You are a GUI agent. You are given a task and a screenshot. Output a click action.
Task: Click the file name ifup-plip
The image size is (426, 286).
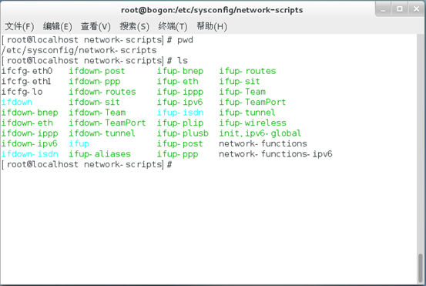pyautogui.click(x=179, y=123)
